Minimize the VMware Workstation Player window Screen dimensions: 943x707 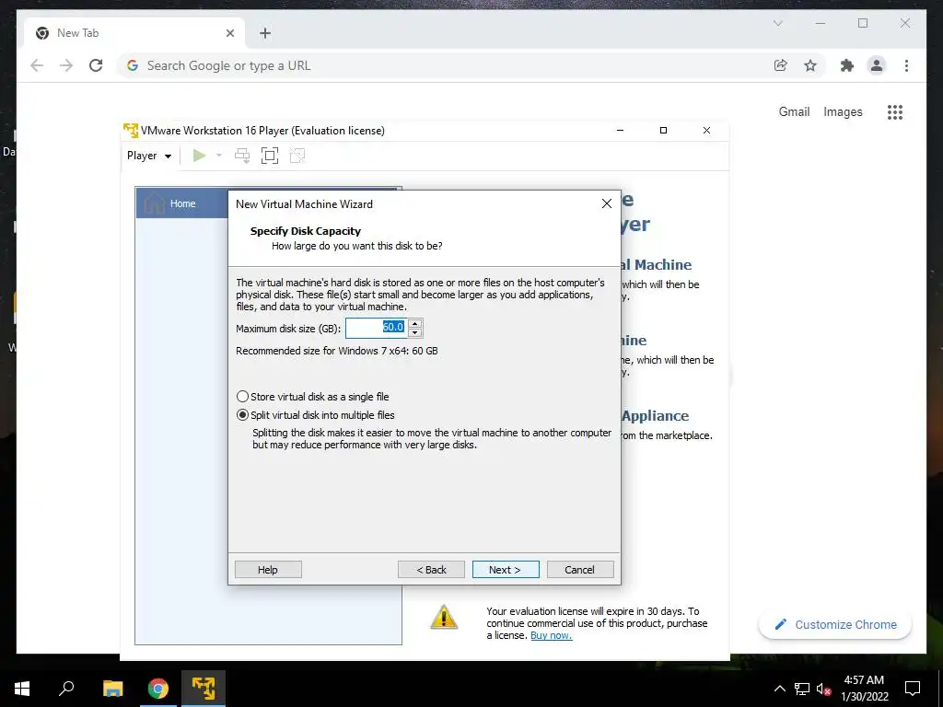point(620,131)
